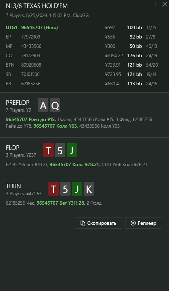Click BB player 62185256 name
This screenshot has width=169, height=291.
pyautogui.click(x=31, y=84)
